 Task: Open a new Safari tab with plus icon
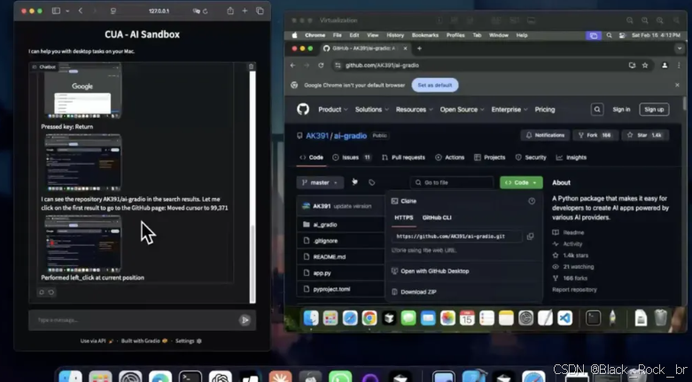coord(245,11)
